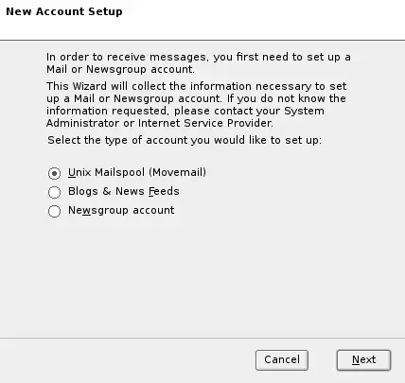Screen dimensions: 405x383
Task: Select the Unix Mailspool radio button circle
Action: [x=54, y=173]
